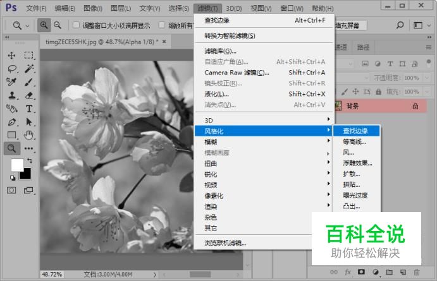437x281 pixels.
Task: Toggle filter for adjustment layers
Action: (378, 64)
